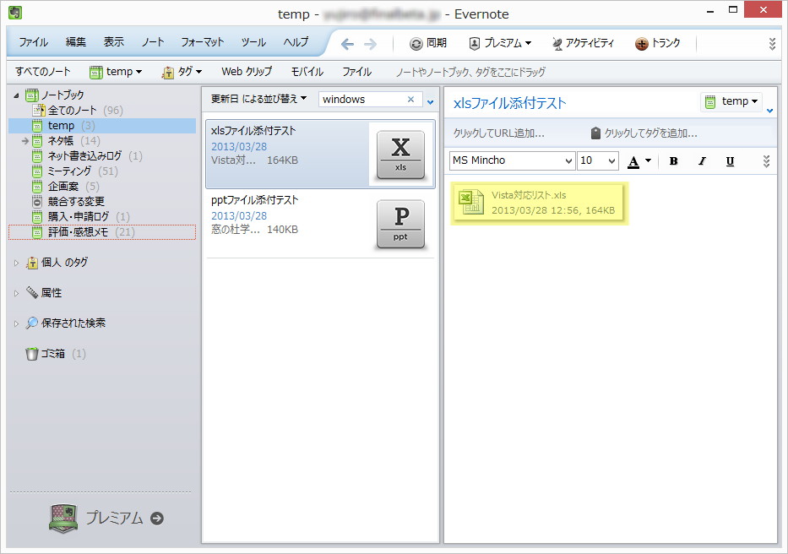The image size is (788, 554).
Task: Switch to the Webクリップ tab
Action: coord(254,72)
